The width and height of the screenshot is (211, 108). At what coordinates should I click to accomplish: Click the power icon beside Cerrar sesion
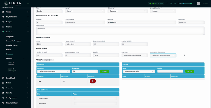(175, 4)
